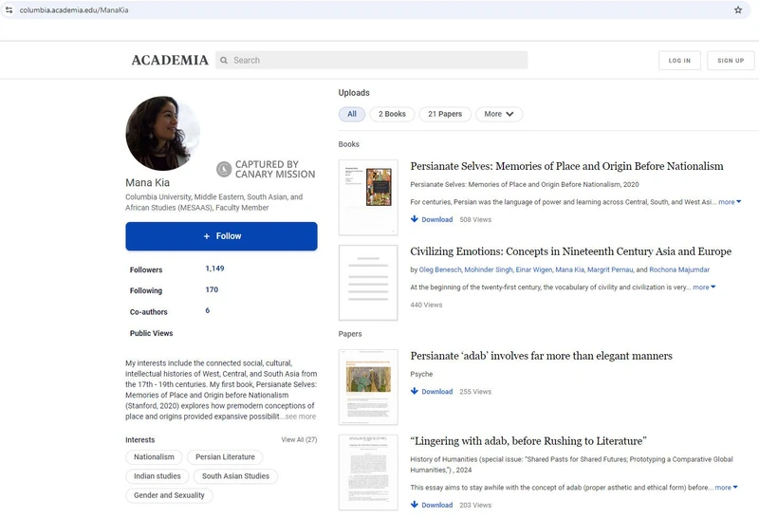Download the Lingering with adab paper
The width and height of the screenshot is (759, 519).
(x=432, y=505)
